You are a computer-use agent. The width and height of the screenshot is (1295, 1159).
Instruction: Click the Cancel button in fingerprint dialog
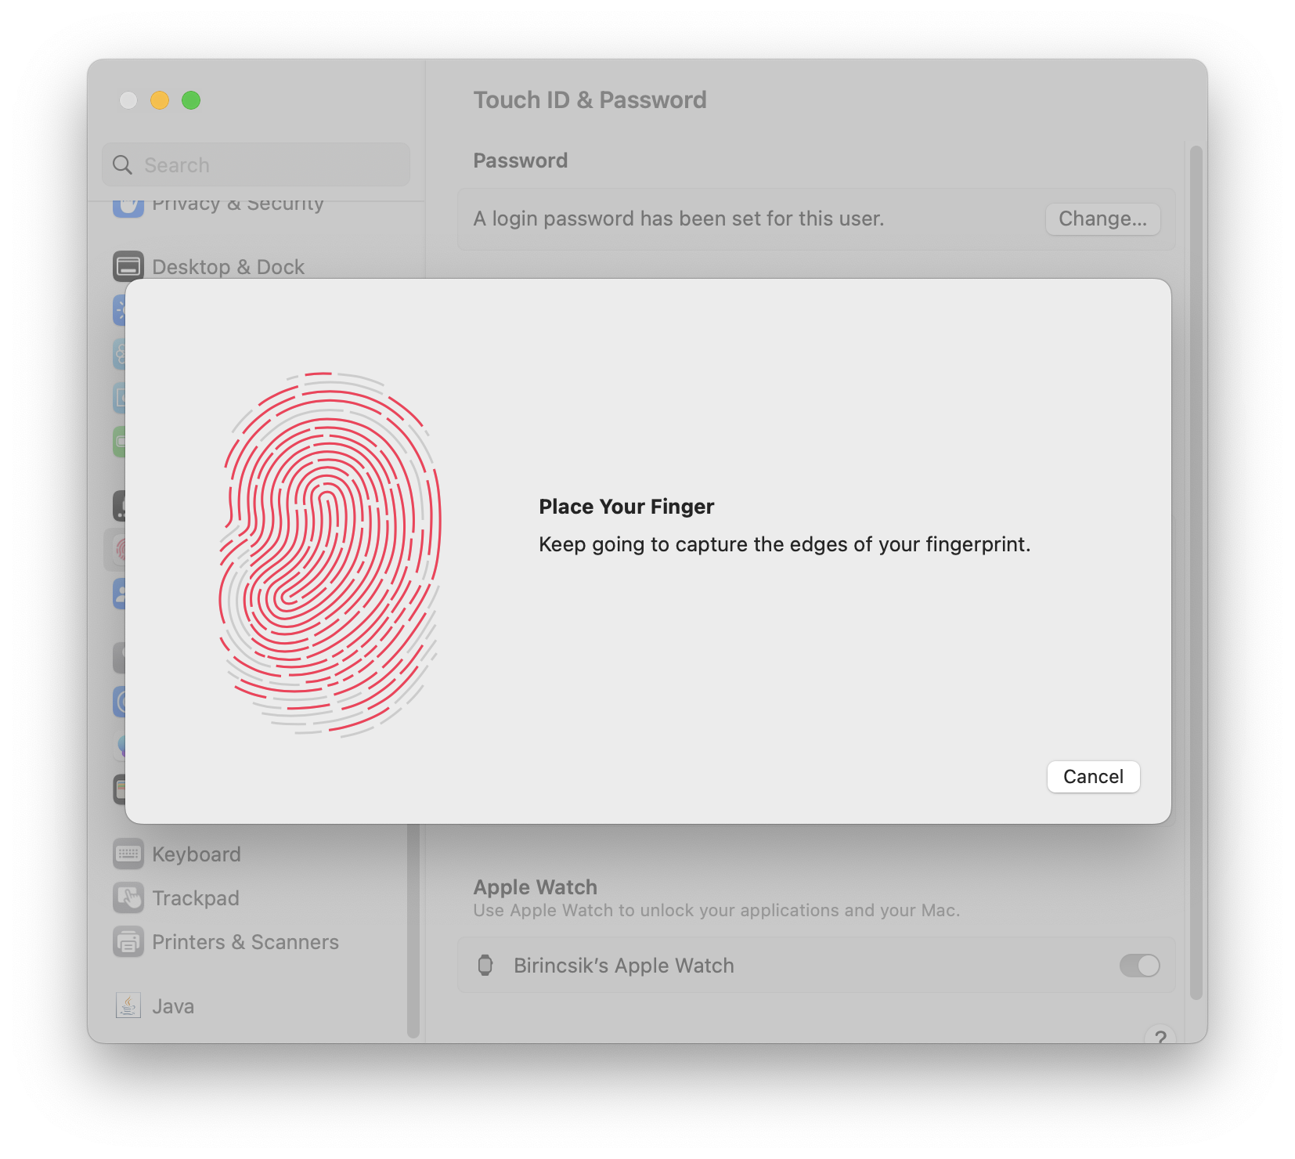pos(1093,777)
